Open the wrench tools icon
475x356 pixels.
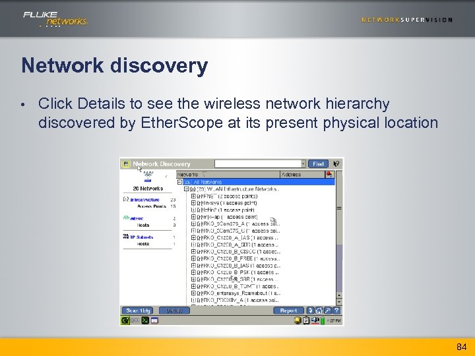pos(328,311)
